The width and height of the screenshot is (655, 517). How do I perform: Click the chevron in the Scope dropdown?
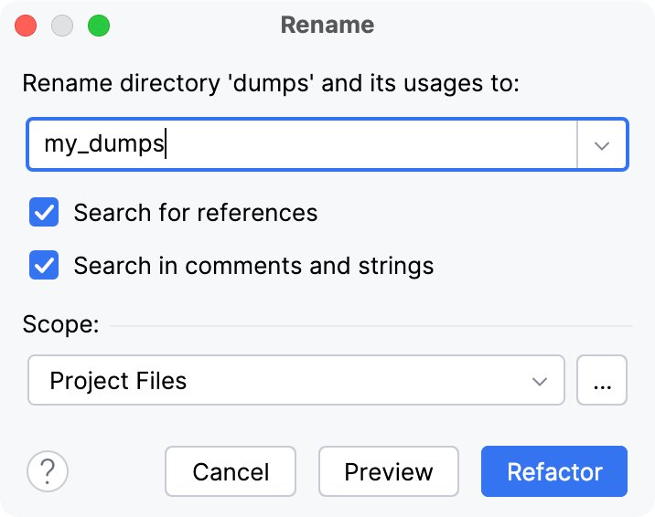pyautogui.click(x=541, y=380)
